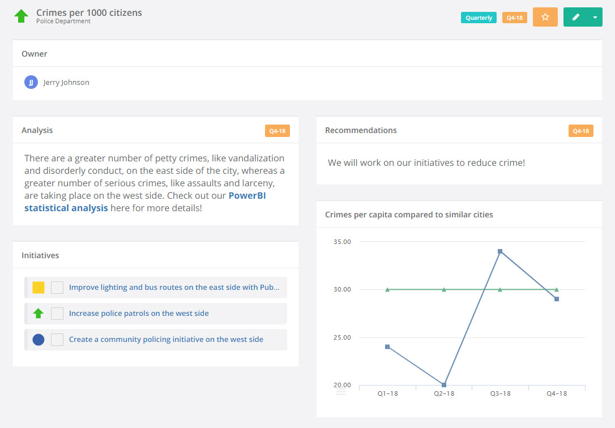The width and height of the screenshot is (615, 428).
Task: Click the Q3-18 peak marker on the chart
Action: (500, 251)
